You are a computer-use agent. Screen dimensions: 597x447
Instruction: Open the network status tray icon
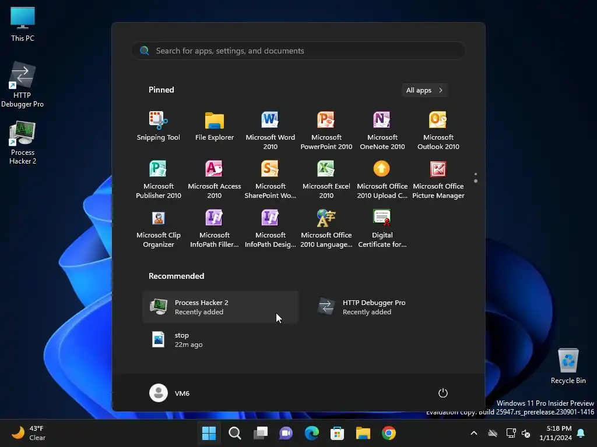coord(511,433)
